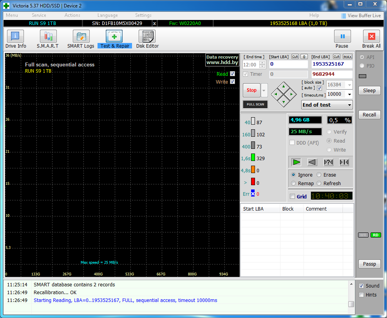This screenshot has height=318, width=387.
Task: Click the random access butterfly mode button
Action: point(328,162)
